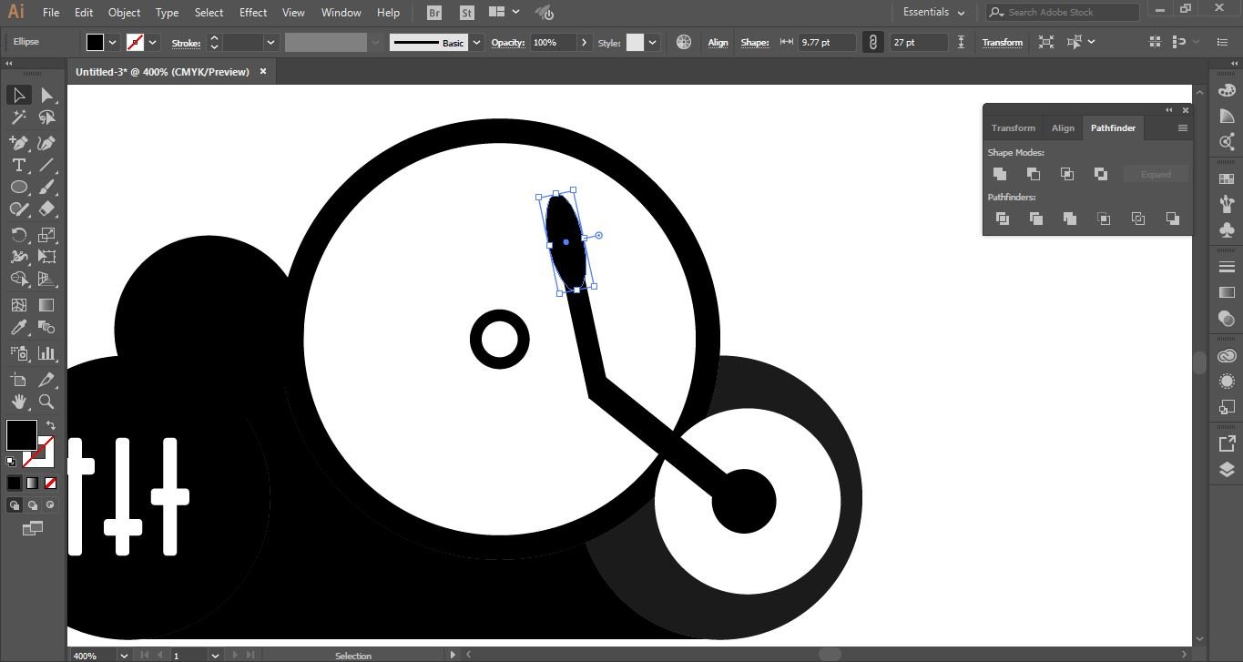Click the Stroke label link
Image resolution: width=1243 pixels, height=662 pixels.
186,43
